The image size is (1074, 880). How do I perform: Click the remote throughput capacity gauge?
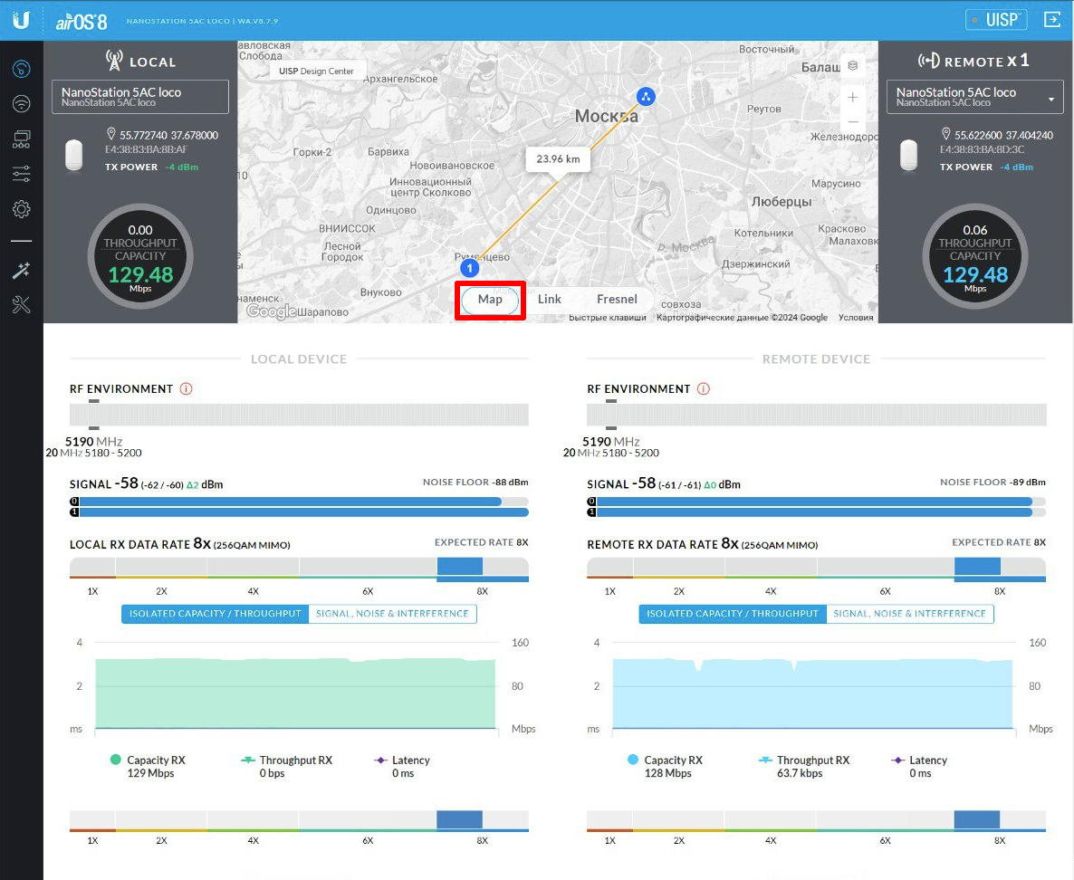click(x=975, y=257)
